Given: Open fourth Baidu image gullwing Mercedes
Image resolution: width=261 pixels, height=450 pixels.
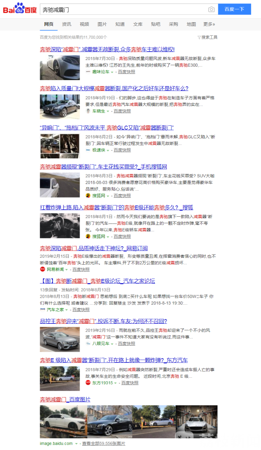Looking at the screenshot, I should 197,422.
